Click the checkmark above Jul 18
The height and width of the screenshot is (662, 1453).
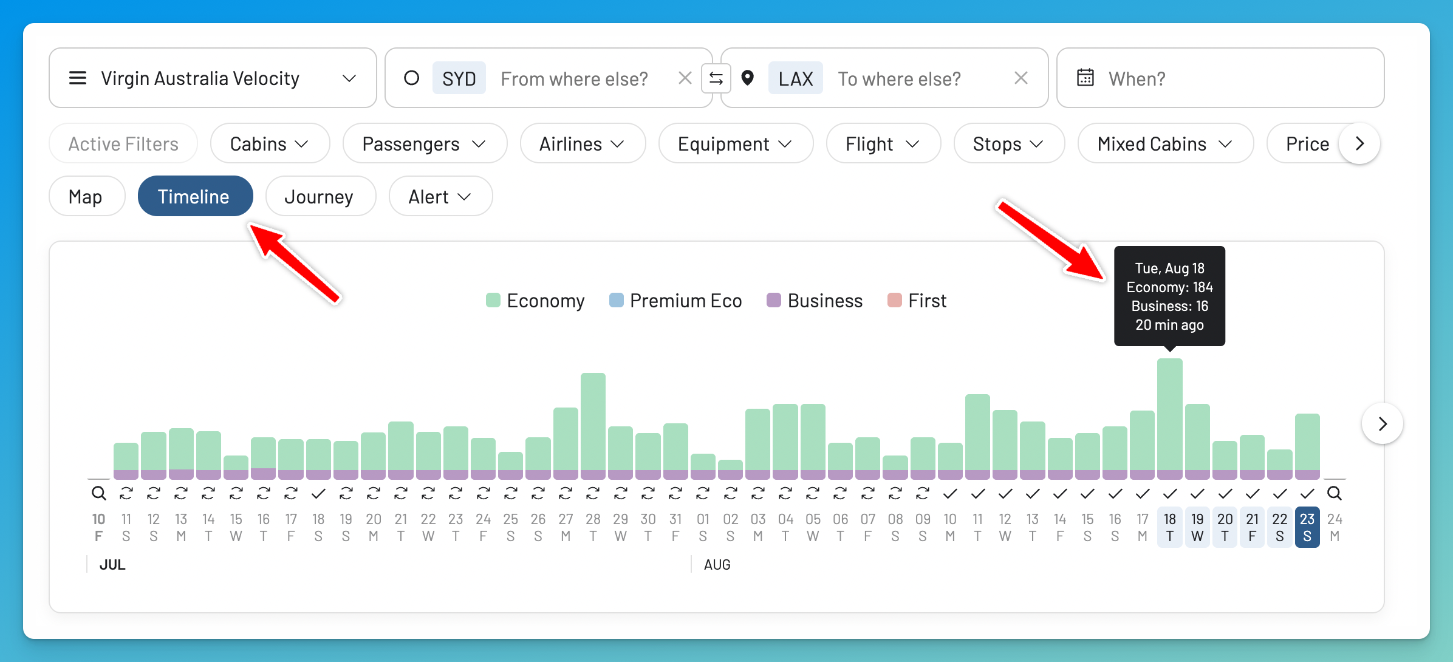click(318, 493)
